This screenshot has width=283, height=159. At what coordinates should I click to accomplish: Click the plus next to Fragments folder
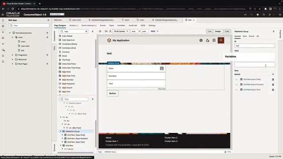47,55
